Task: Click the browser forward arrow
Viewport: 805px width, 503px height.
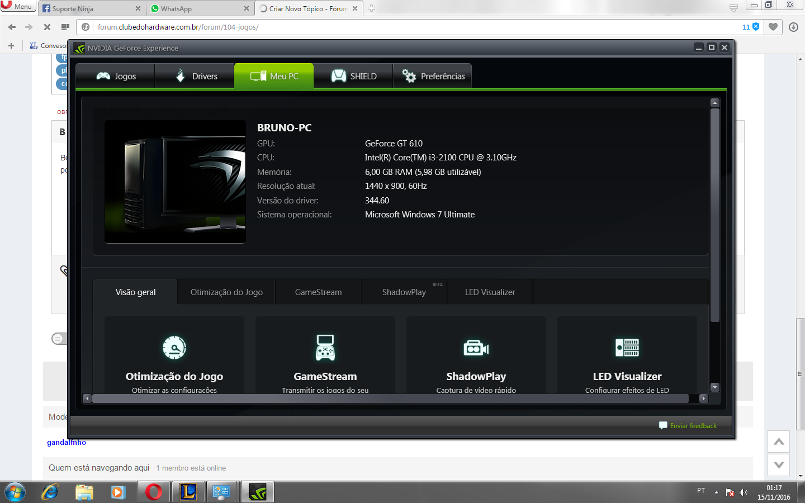Action: [x=29, y=27]
